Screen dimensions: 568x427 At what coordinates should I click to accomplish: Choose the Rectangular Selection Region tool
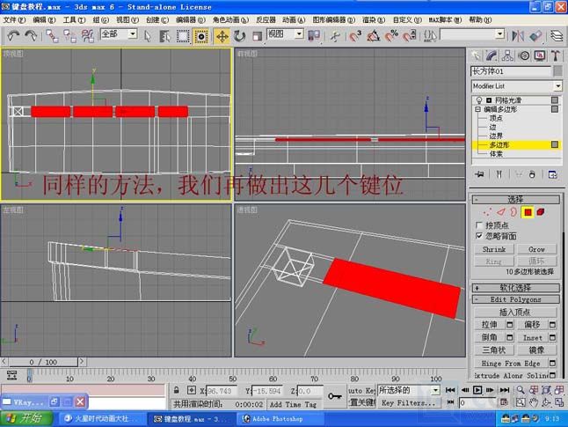[183, 36]
